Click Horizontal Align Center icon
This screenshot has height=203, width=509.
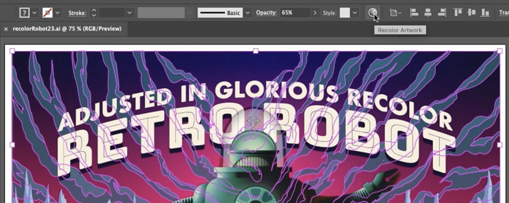pyautogui.click(x=428, y=13)
